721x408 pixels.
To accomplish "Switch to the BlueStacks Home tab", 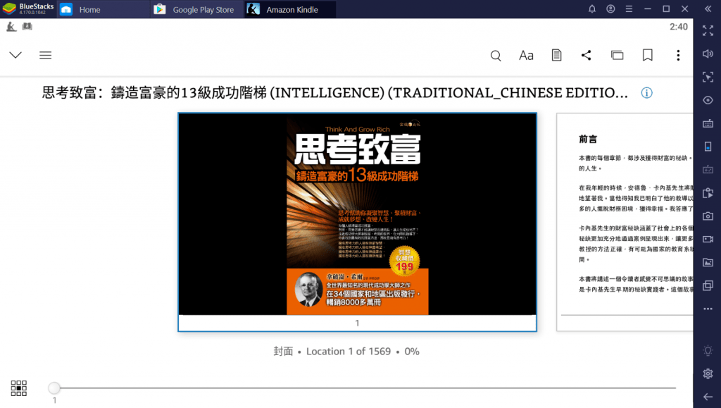I will [x=89, y=10].
